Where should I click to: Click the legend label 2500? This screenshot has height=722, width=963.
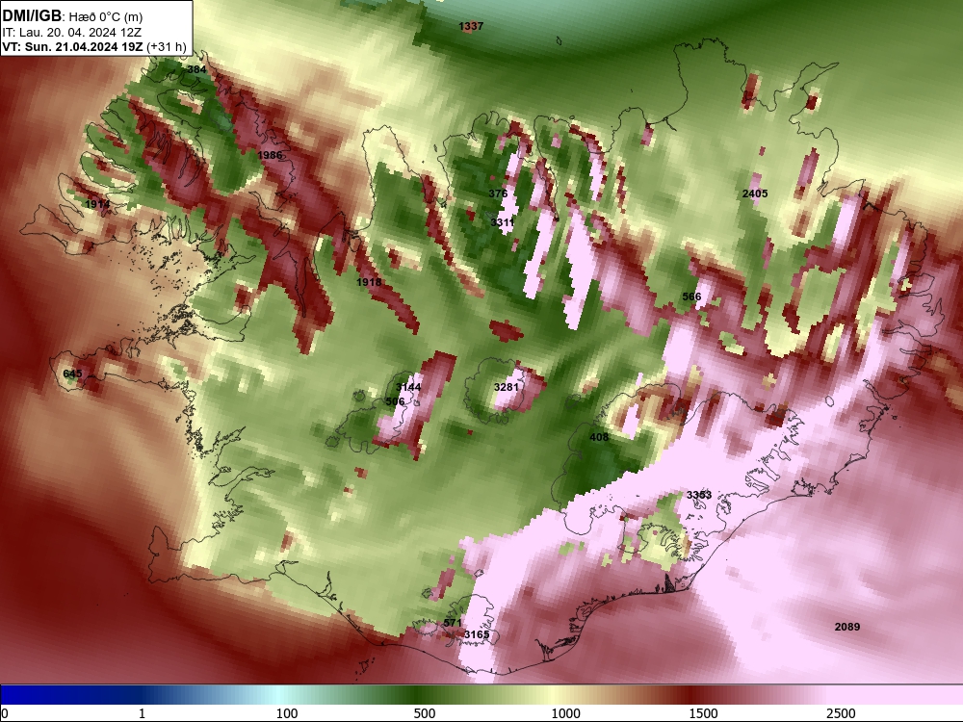(841, 713)
